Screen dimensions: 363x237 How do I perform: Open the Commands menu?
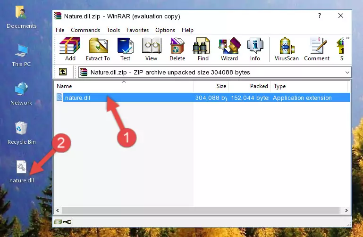(x=85, y=30)
